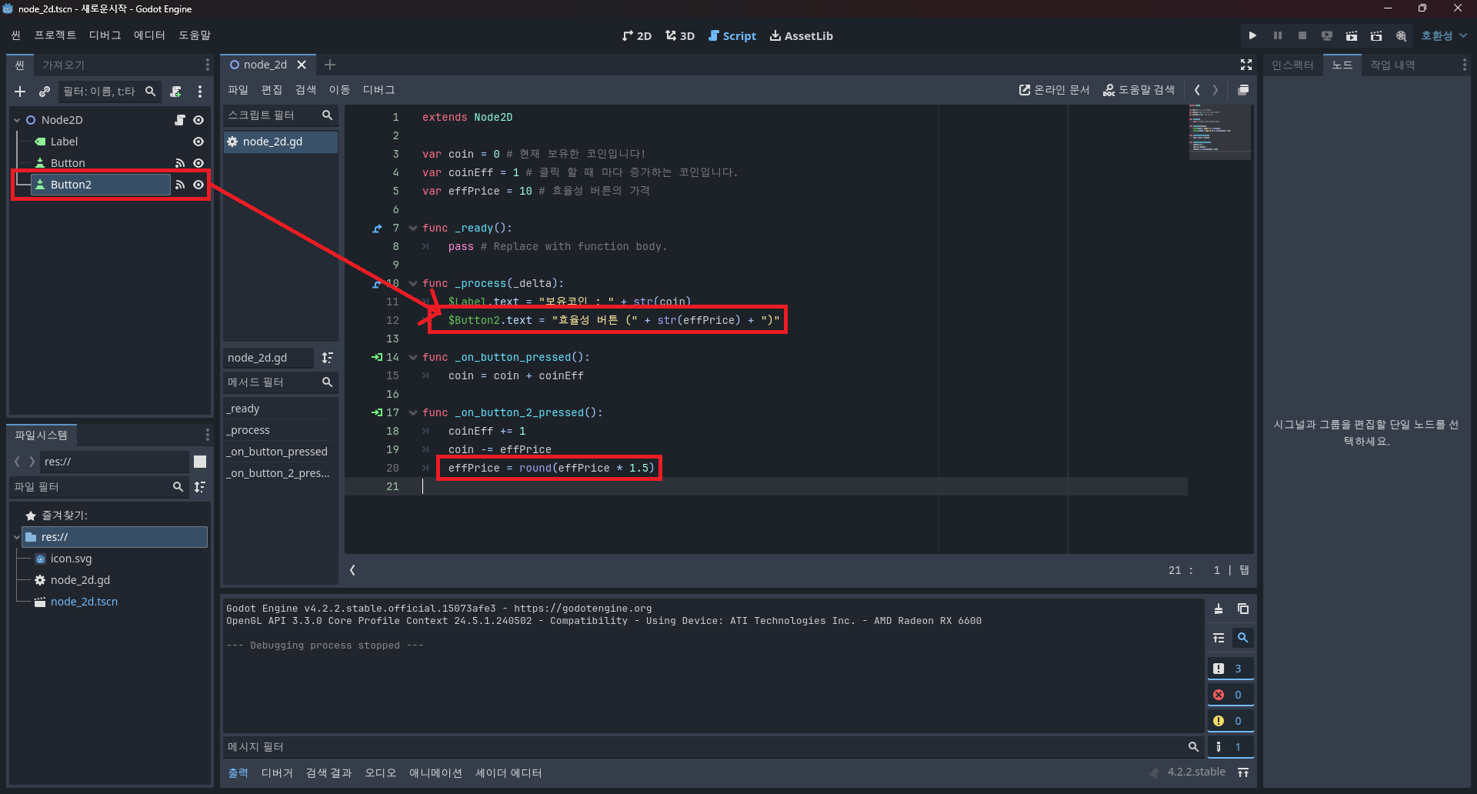
Task: Select node_2d.tscn in filesystem
Action: coord(84,602)
